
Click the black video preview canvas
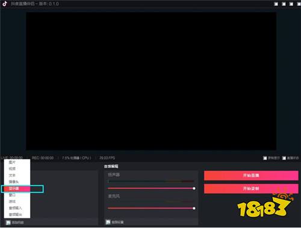click(151, 81)
